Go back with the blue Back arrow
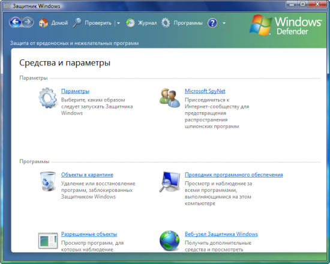 (16, 22)
